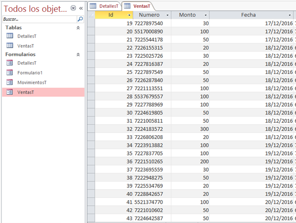Click the search magnifier icon in Buscar box

(x=80, y=19)
